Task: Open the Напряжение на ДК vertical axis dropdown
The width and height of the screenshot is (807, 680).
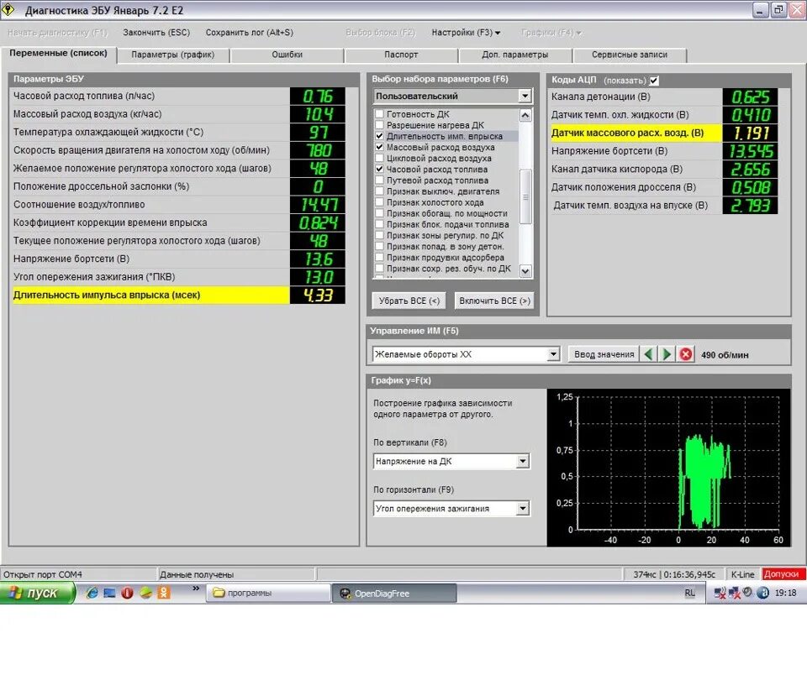Action: click(x=522, y=461)
